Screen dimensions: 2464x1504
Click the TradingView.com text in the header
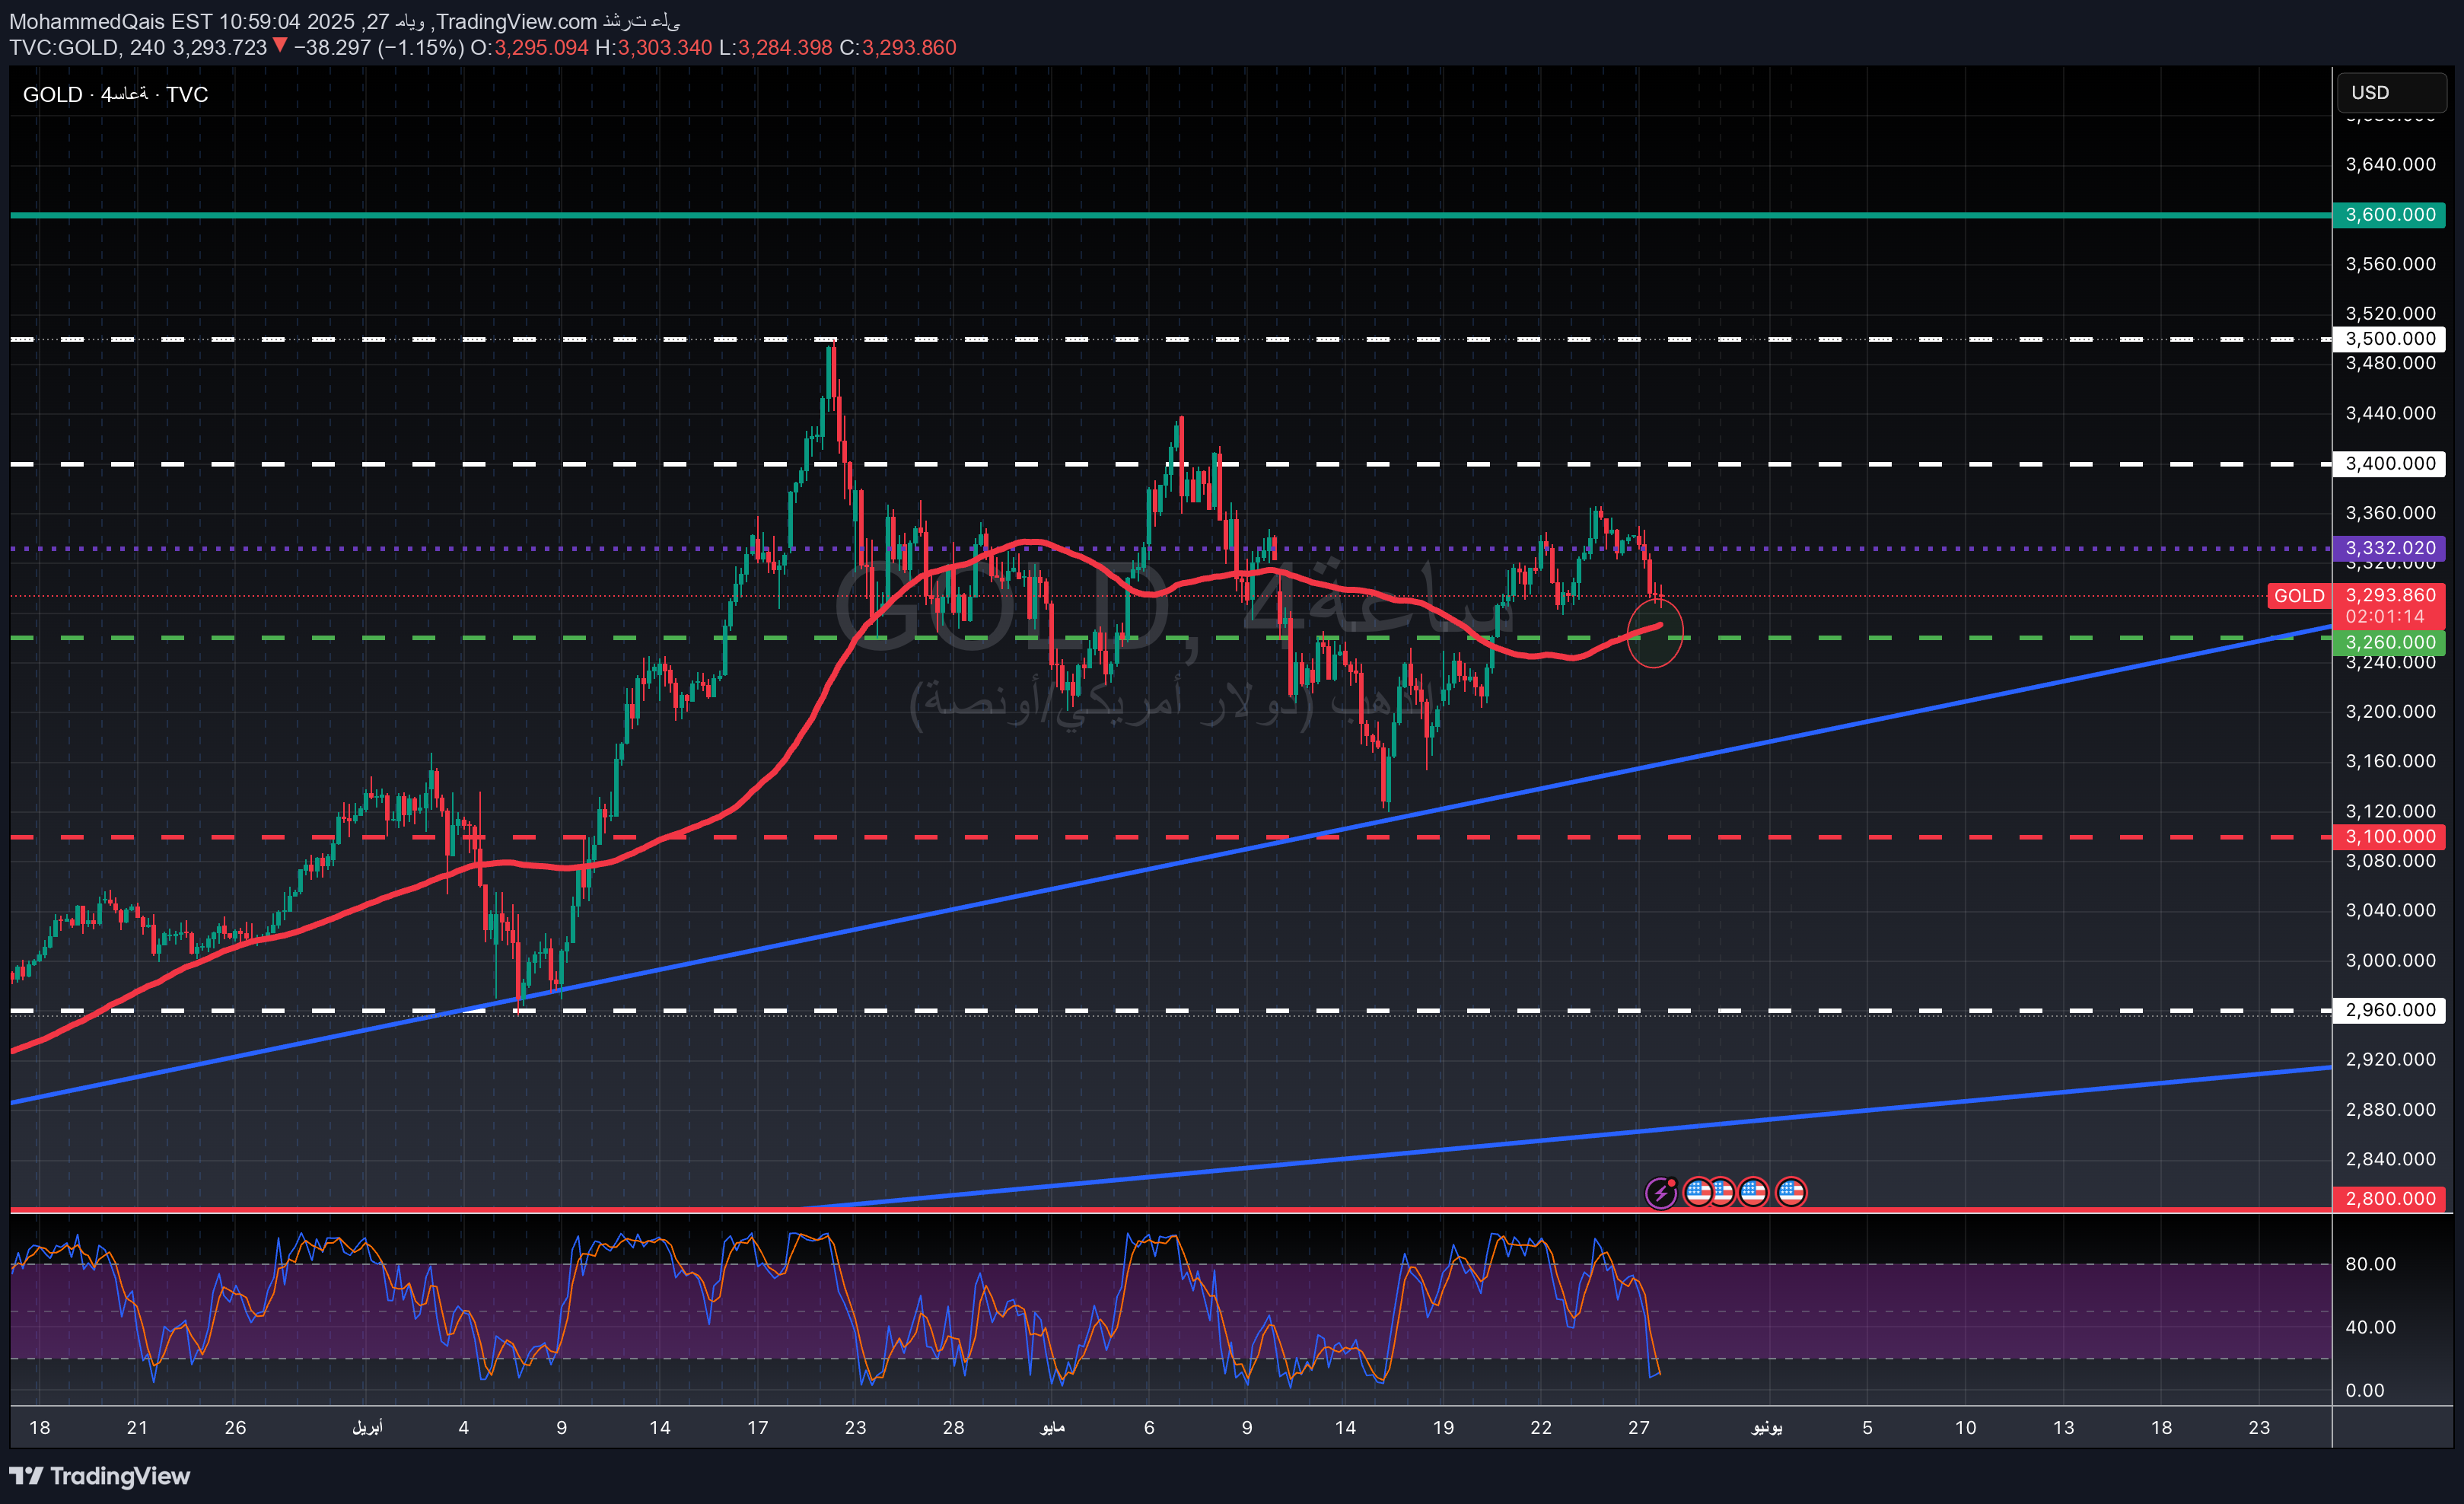[x=516, y=21]
